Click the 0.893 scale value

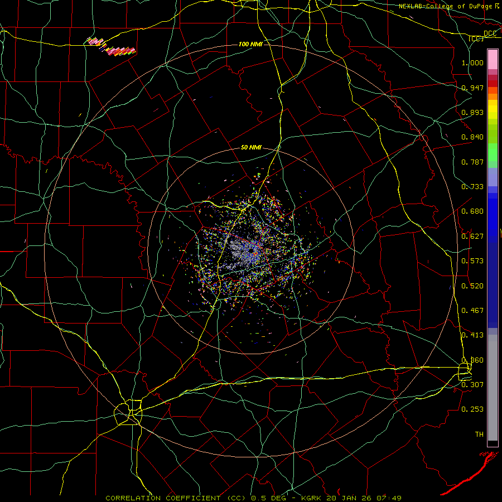coord(472,112)
